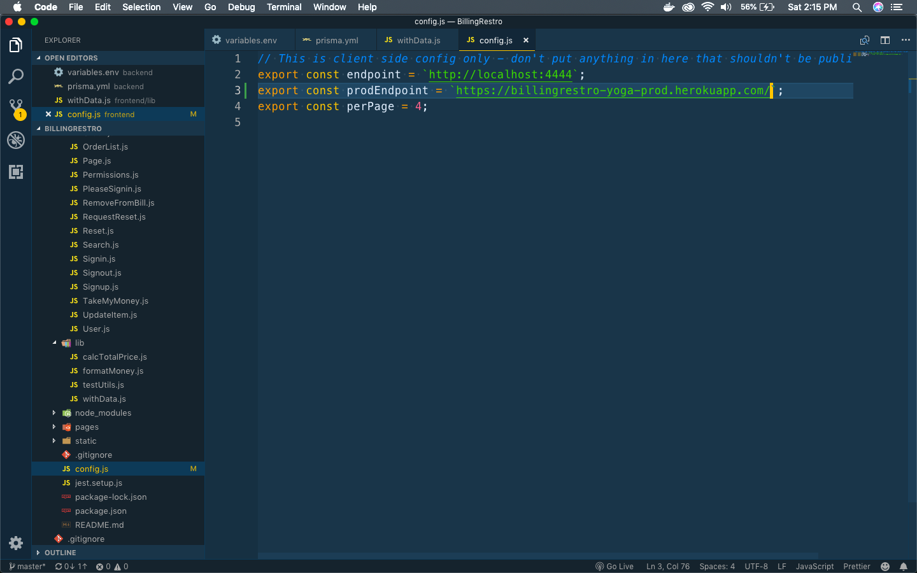Synchronize changes in status bar

tap(71, 567)
